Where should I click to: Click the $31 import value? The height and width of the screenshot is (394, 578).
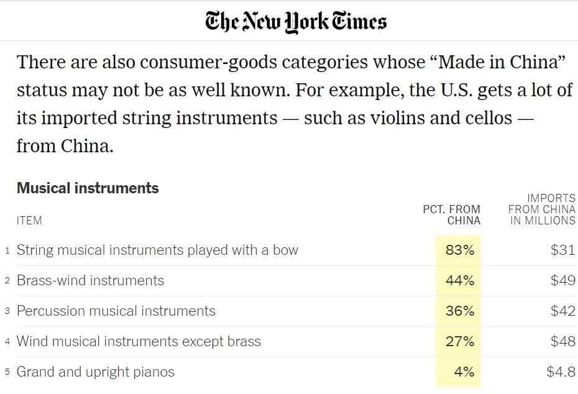point(562,250)
